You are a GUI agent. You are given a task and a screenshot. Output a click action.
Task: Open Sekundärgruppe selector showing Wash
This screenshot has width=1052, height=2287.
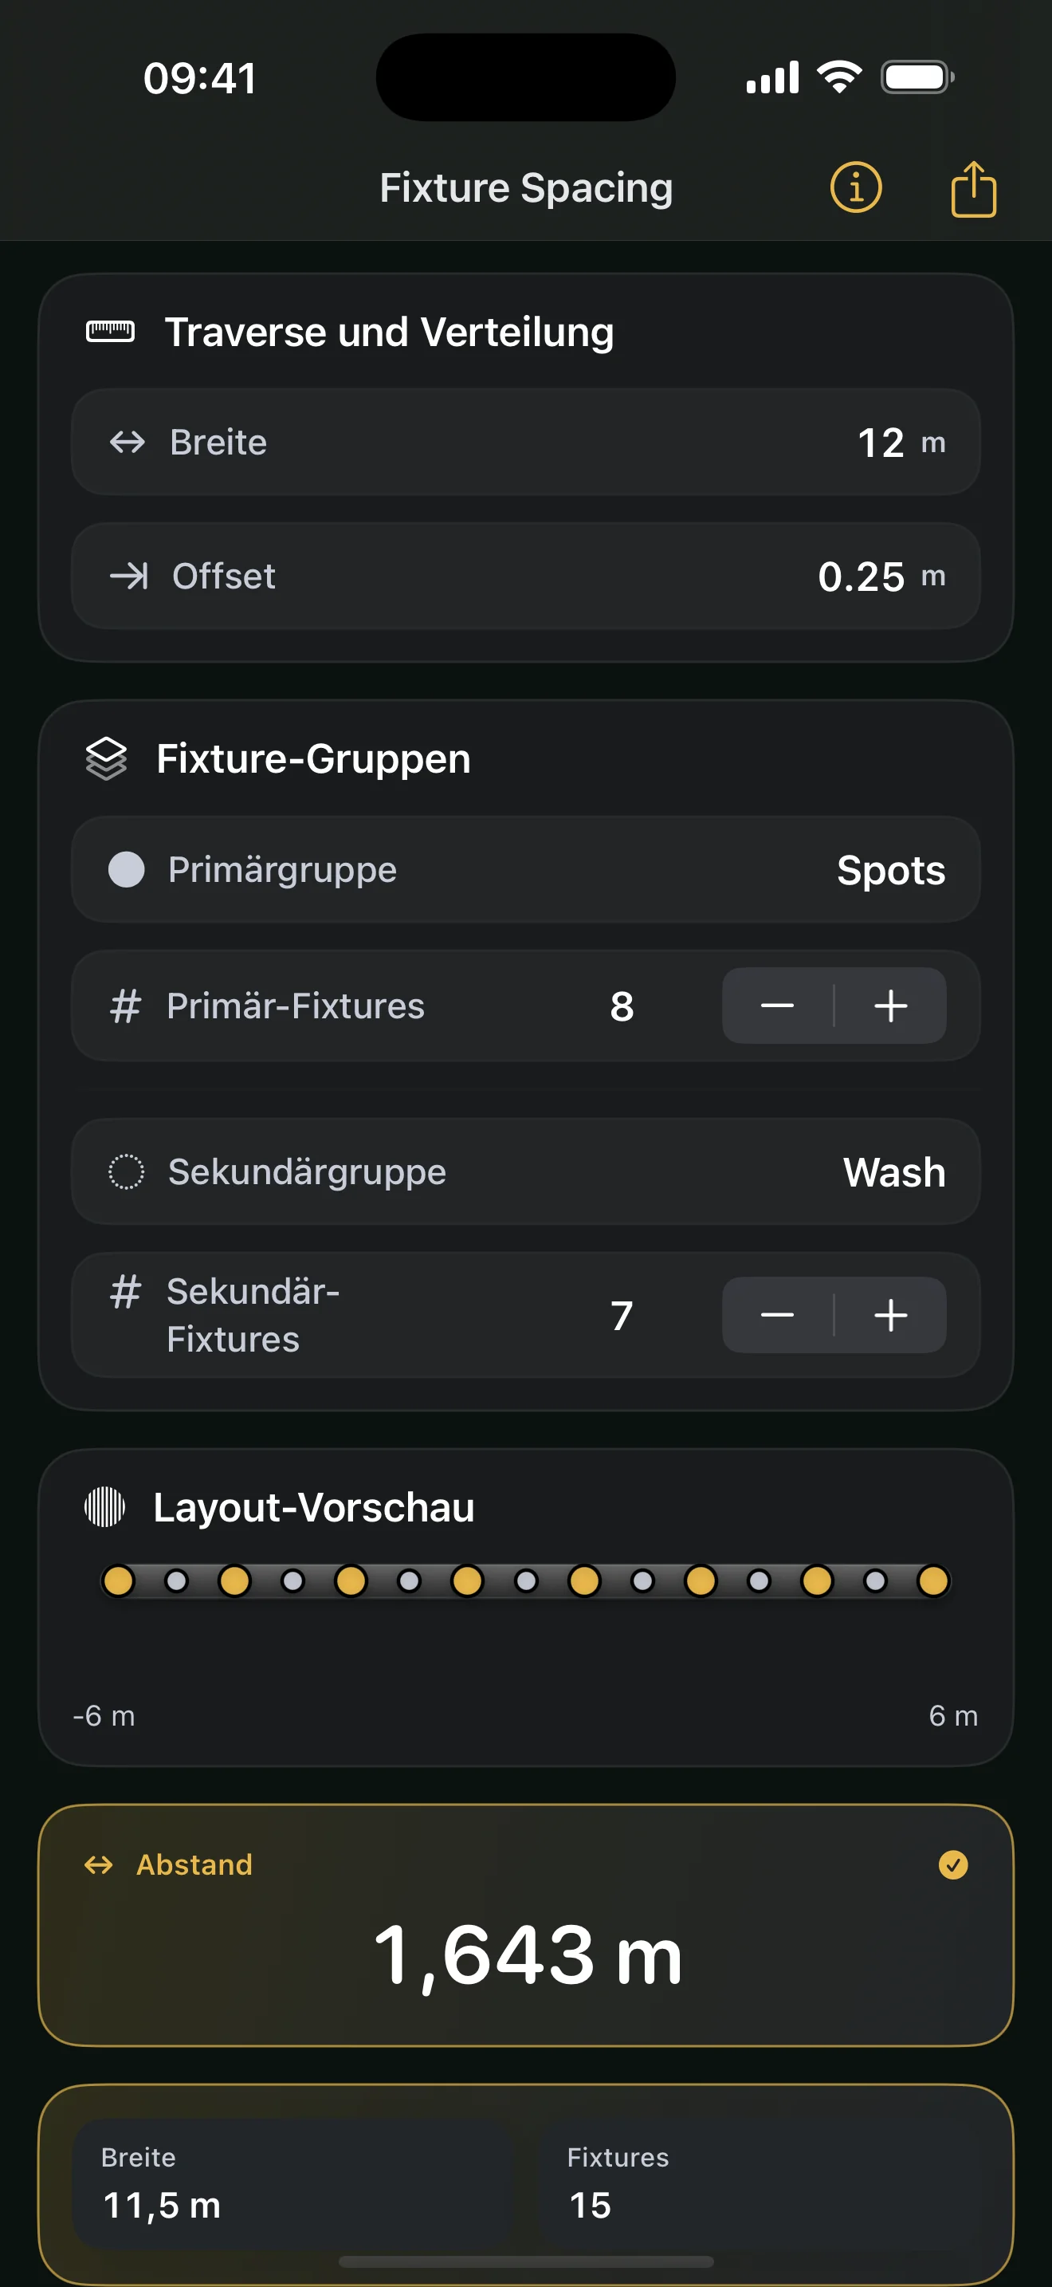(x=526, y=1172)
